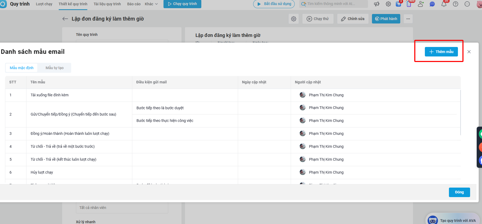Click the megaphone announcements icon
This screenshot has height=224, width=482.
coord(376,4)
